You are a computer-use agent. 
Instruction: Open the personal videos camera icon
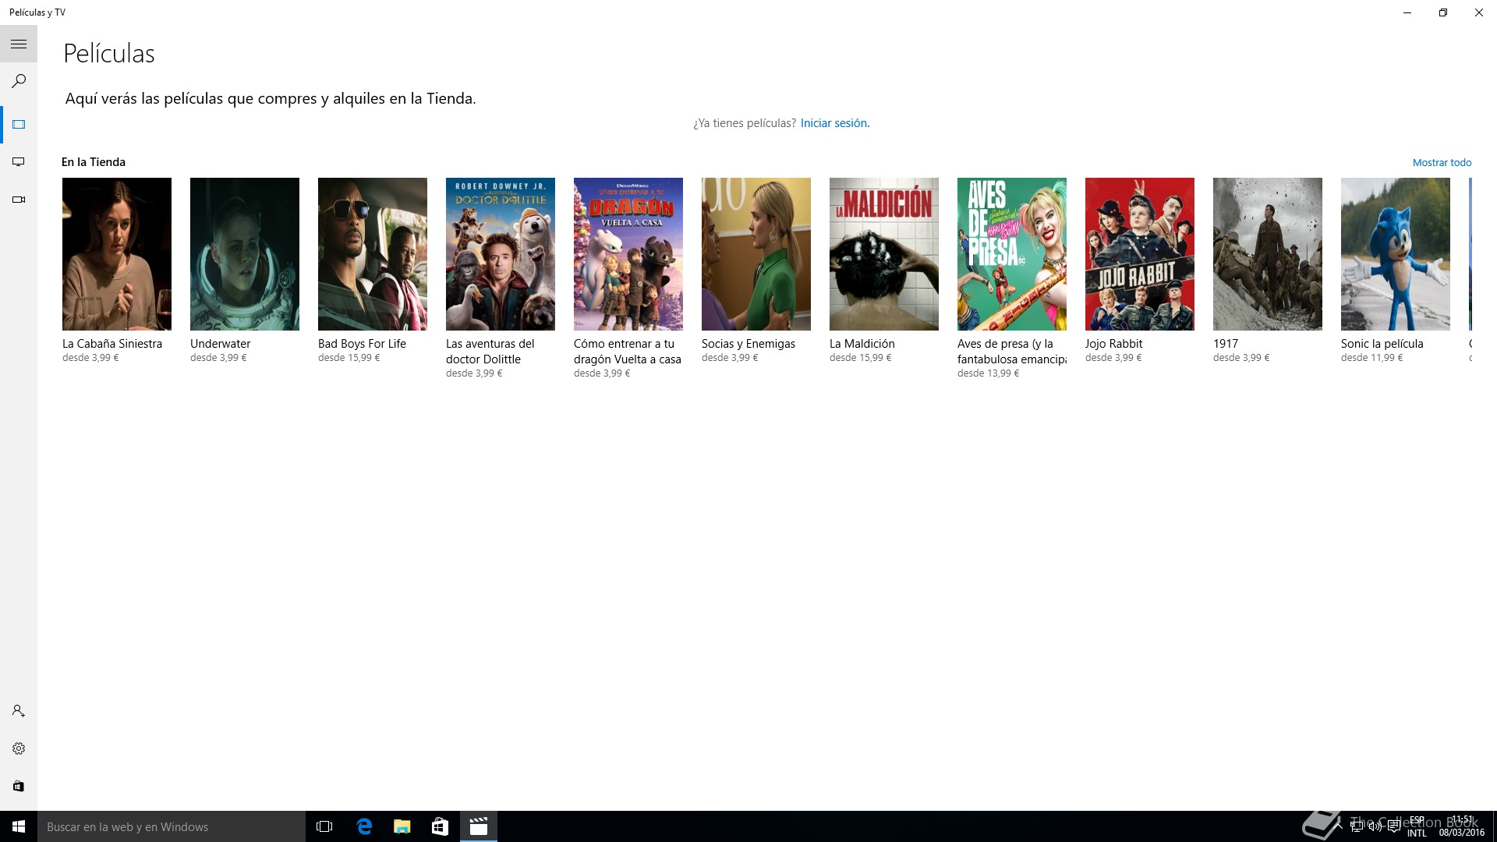(19, 200)
